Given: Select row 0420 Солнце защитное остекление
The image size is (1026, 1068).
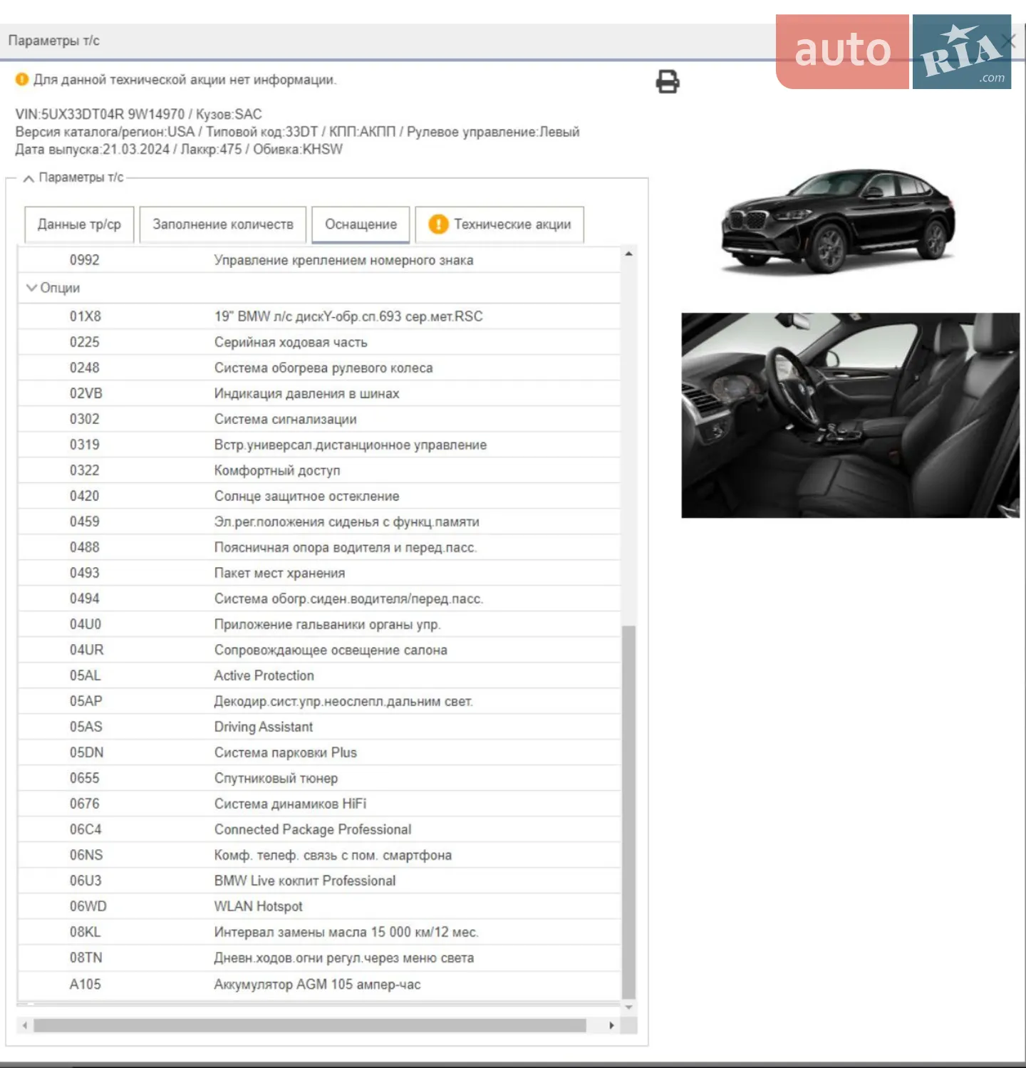Looking at the screenshot, I should (319, 496).
